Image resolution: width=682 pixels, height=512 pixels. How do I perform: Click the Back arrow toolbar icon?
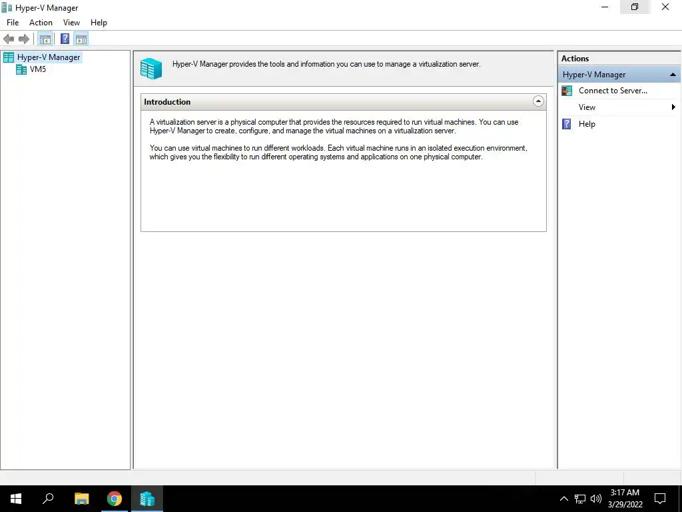pos(9,39)
